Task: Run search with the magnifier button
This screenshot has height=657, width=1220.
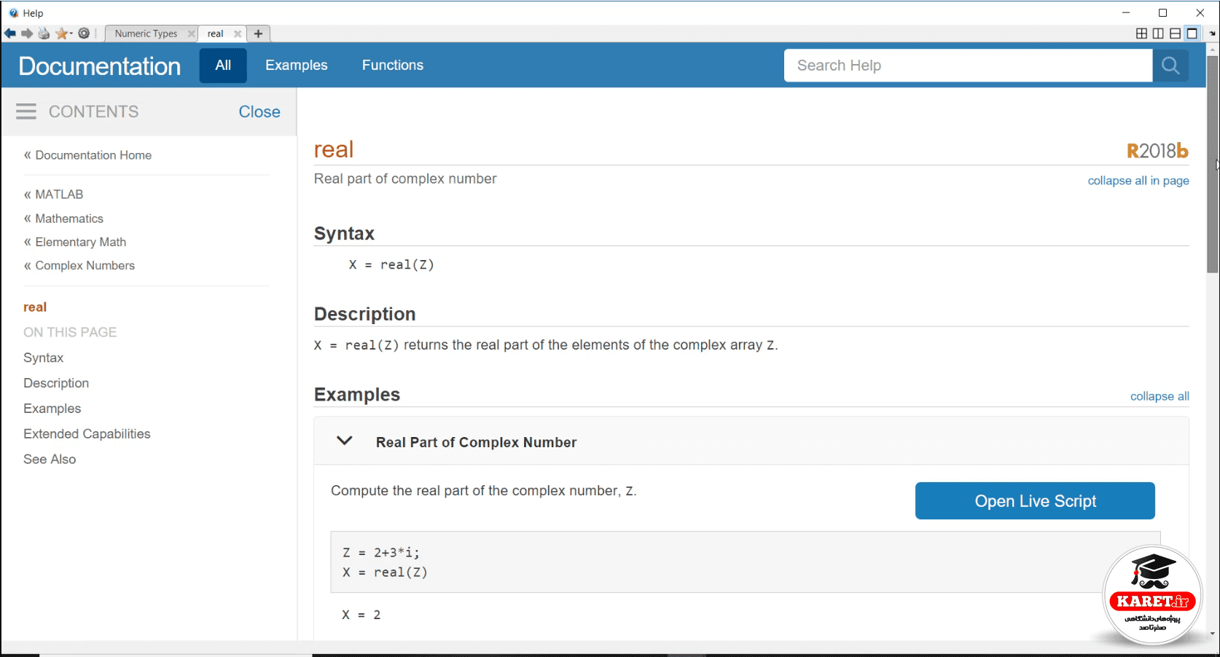Action: (x=1170, y=66)
